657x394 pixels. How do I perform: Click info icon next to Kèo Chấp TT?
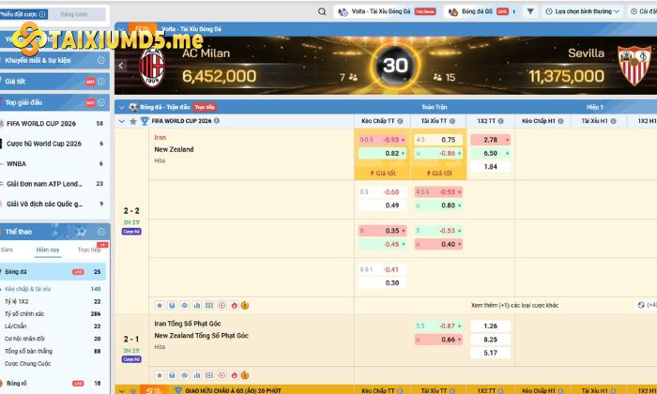pos(400,121)
